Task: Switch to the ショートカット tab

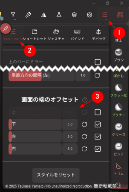Action: click(x=35, y=35)
